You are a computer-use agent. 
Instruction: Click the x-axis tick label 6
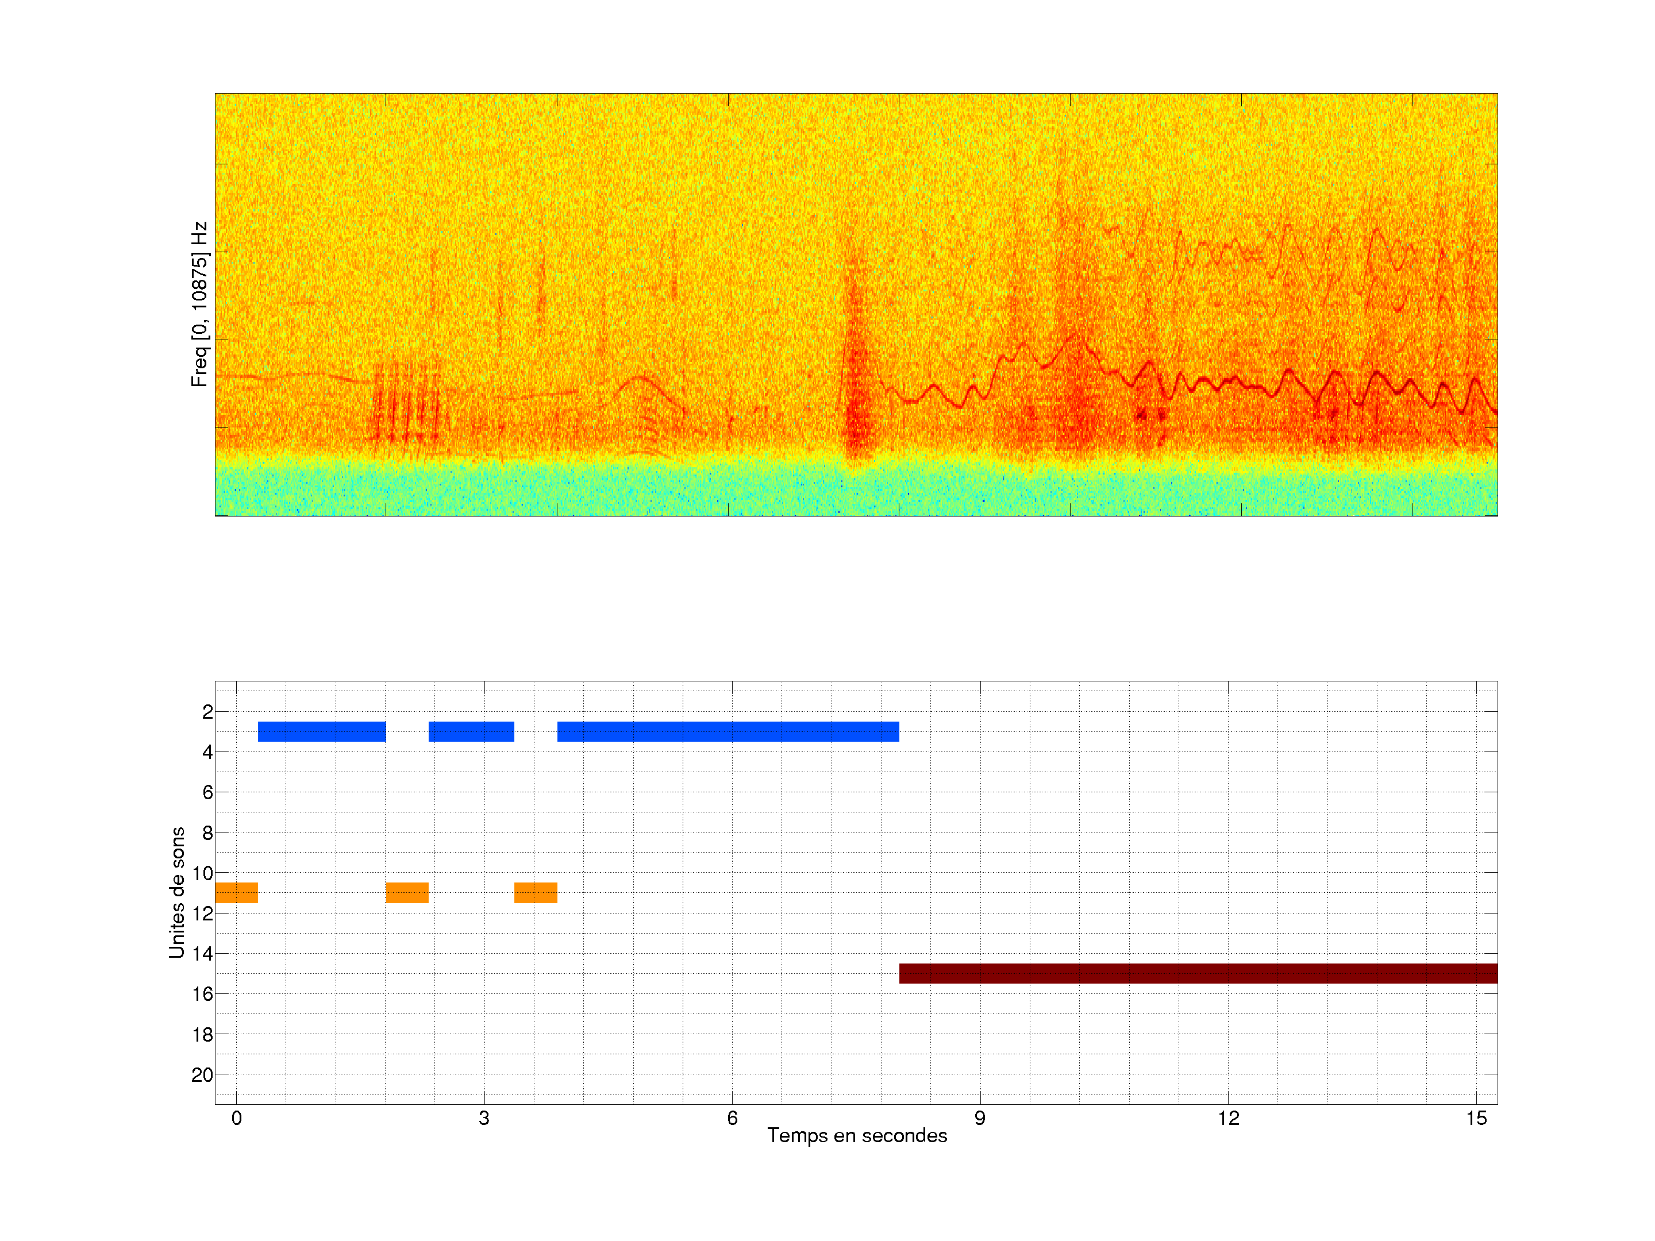[732, 1118]
